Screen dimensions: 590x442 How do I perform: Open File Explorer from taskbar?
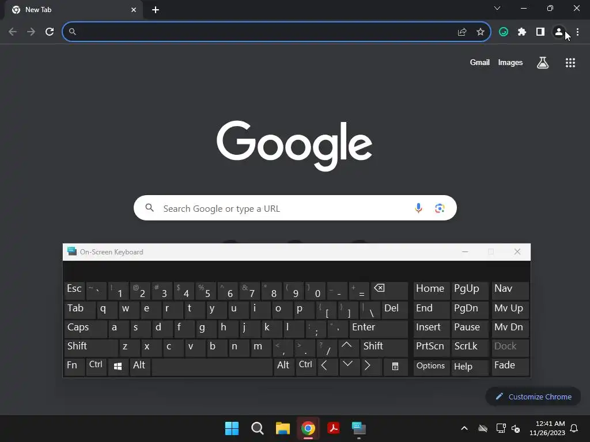click(x=282, y=428)
